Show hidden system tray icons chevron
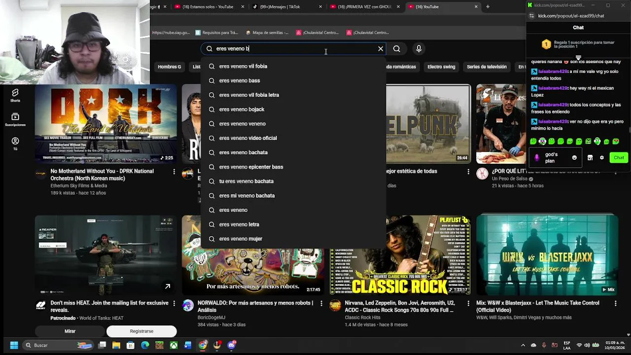The width and height of the screenshot is (631, 355). (523, 345)
